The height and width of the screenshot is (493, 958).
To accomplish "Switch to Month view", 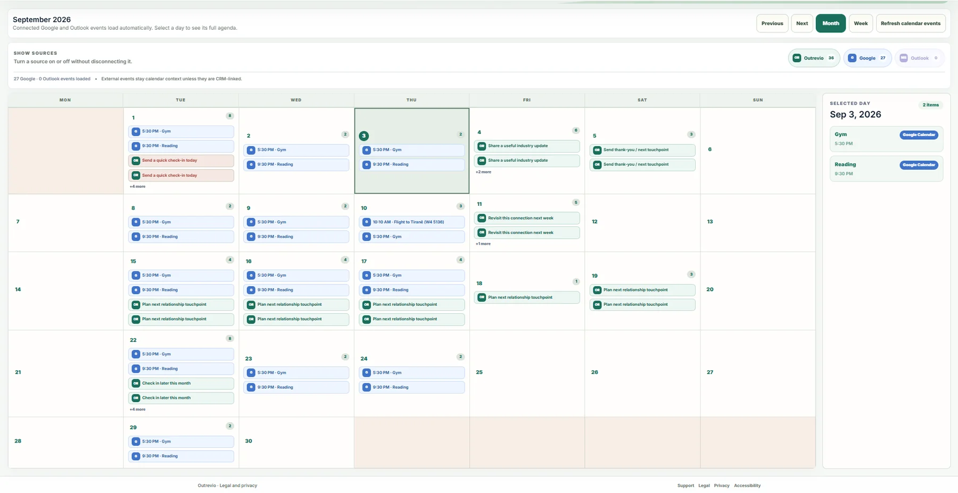I will click(830, 23).
